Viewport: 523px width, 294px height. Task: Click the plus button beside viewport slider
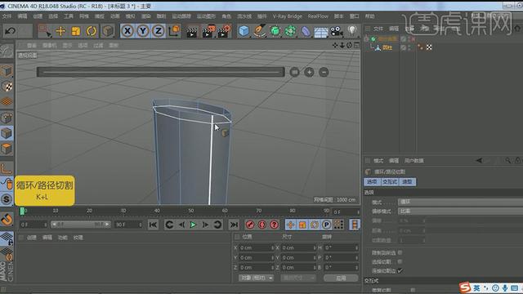309,72
